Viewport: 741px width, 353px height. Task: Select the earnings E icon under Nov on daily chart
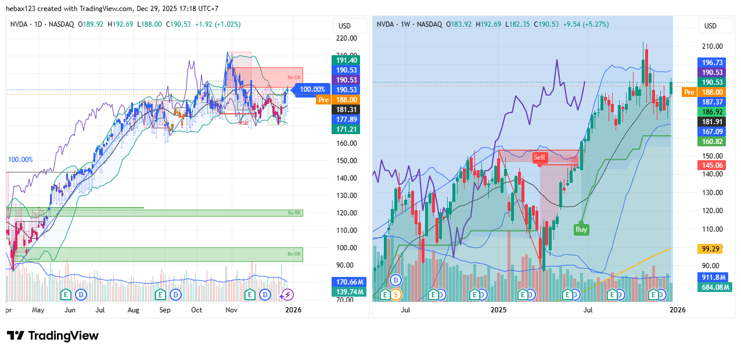250,295
